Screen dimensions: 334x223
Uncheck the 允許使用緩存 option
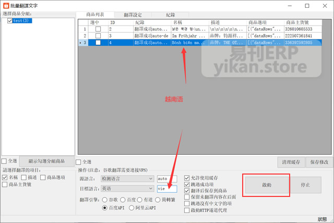click(187, 178)
